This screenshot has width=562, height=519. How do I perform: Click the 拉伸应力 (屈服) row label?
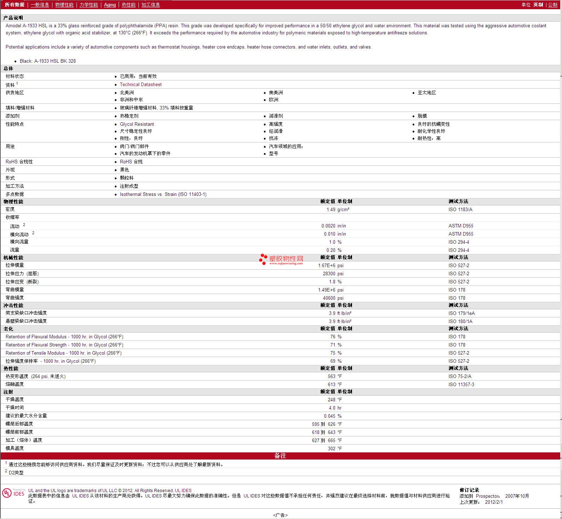22,273
